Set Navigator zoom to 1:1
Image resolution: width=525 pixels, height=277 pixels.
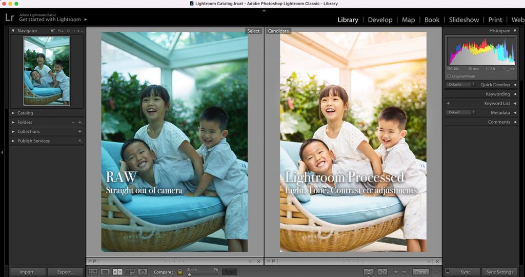pos(68,31)
